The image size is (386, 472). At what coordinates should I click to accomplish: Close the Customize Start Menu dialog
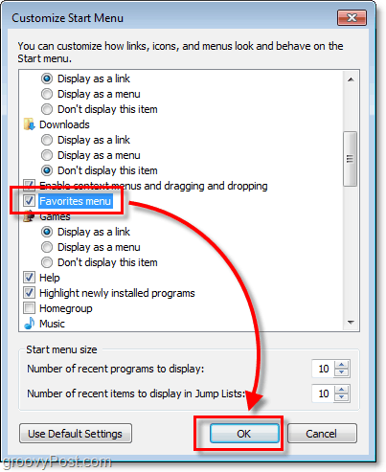click(352, 18)
